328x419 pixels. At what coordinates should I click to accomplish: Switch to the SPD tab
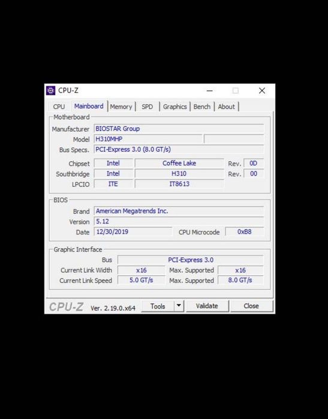(148, 107)
